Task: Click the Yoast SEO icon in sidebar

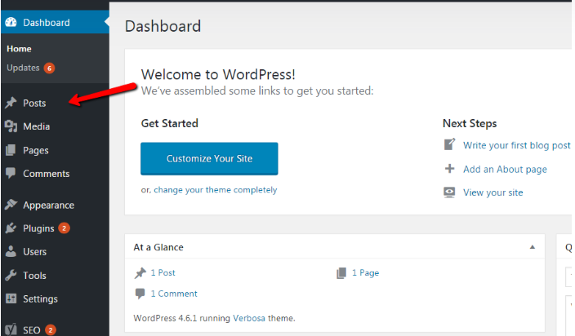Action: click(x=11, y=329)
